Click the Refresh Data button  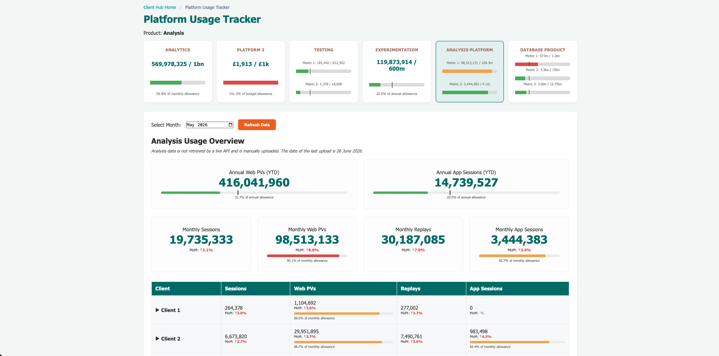[257, 125]
